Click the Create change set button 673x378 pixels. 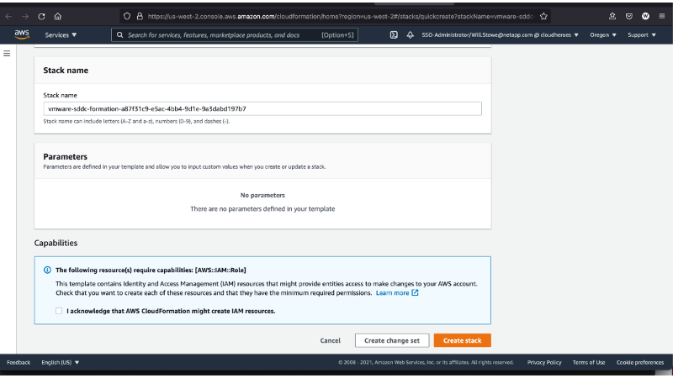pyautogui.click(x=391, y=340)
